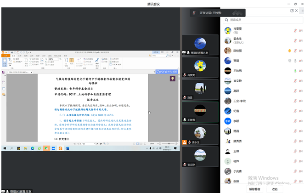Screen dimensions: 304x193
Task: Click the muted mic icon for 高群
Action: tap(295, 91)
